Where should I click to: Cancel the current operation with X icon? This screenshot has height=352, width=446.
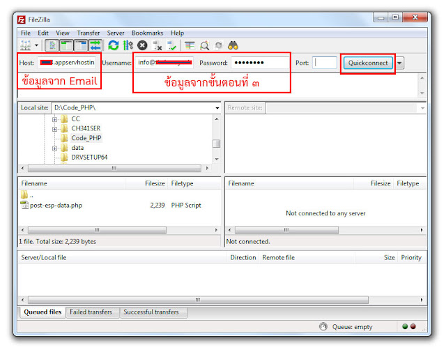(x=142, y=45)
